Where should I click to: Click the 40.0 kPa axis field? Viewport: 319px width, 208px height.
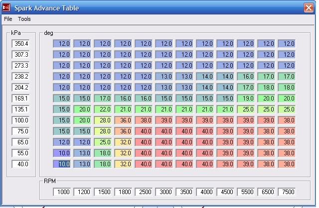click(x=21, y=164)
